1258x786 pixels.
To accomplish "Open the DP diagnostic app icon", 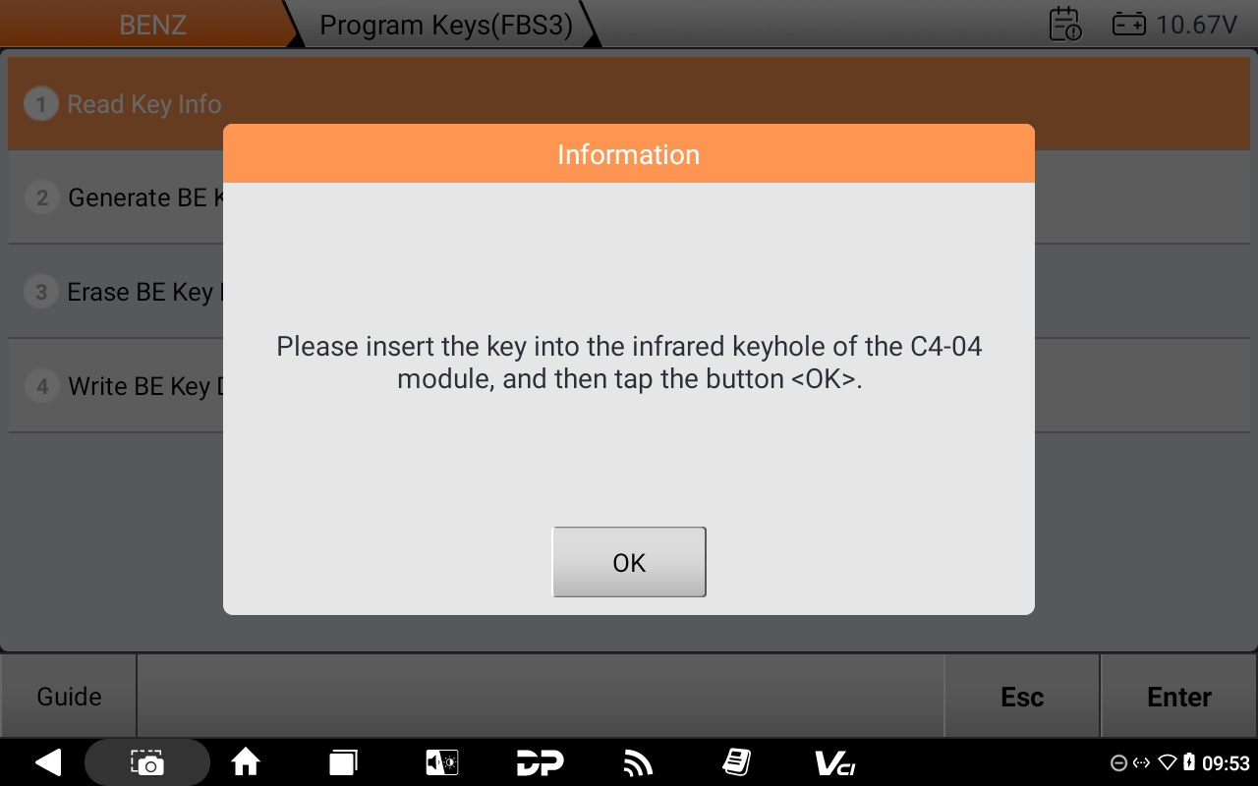I will pos(540,762).
